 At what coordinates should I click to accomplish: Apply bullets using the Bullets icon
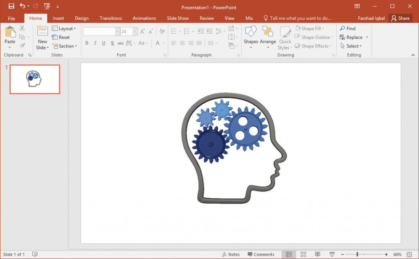[173, 31]
